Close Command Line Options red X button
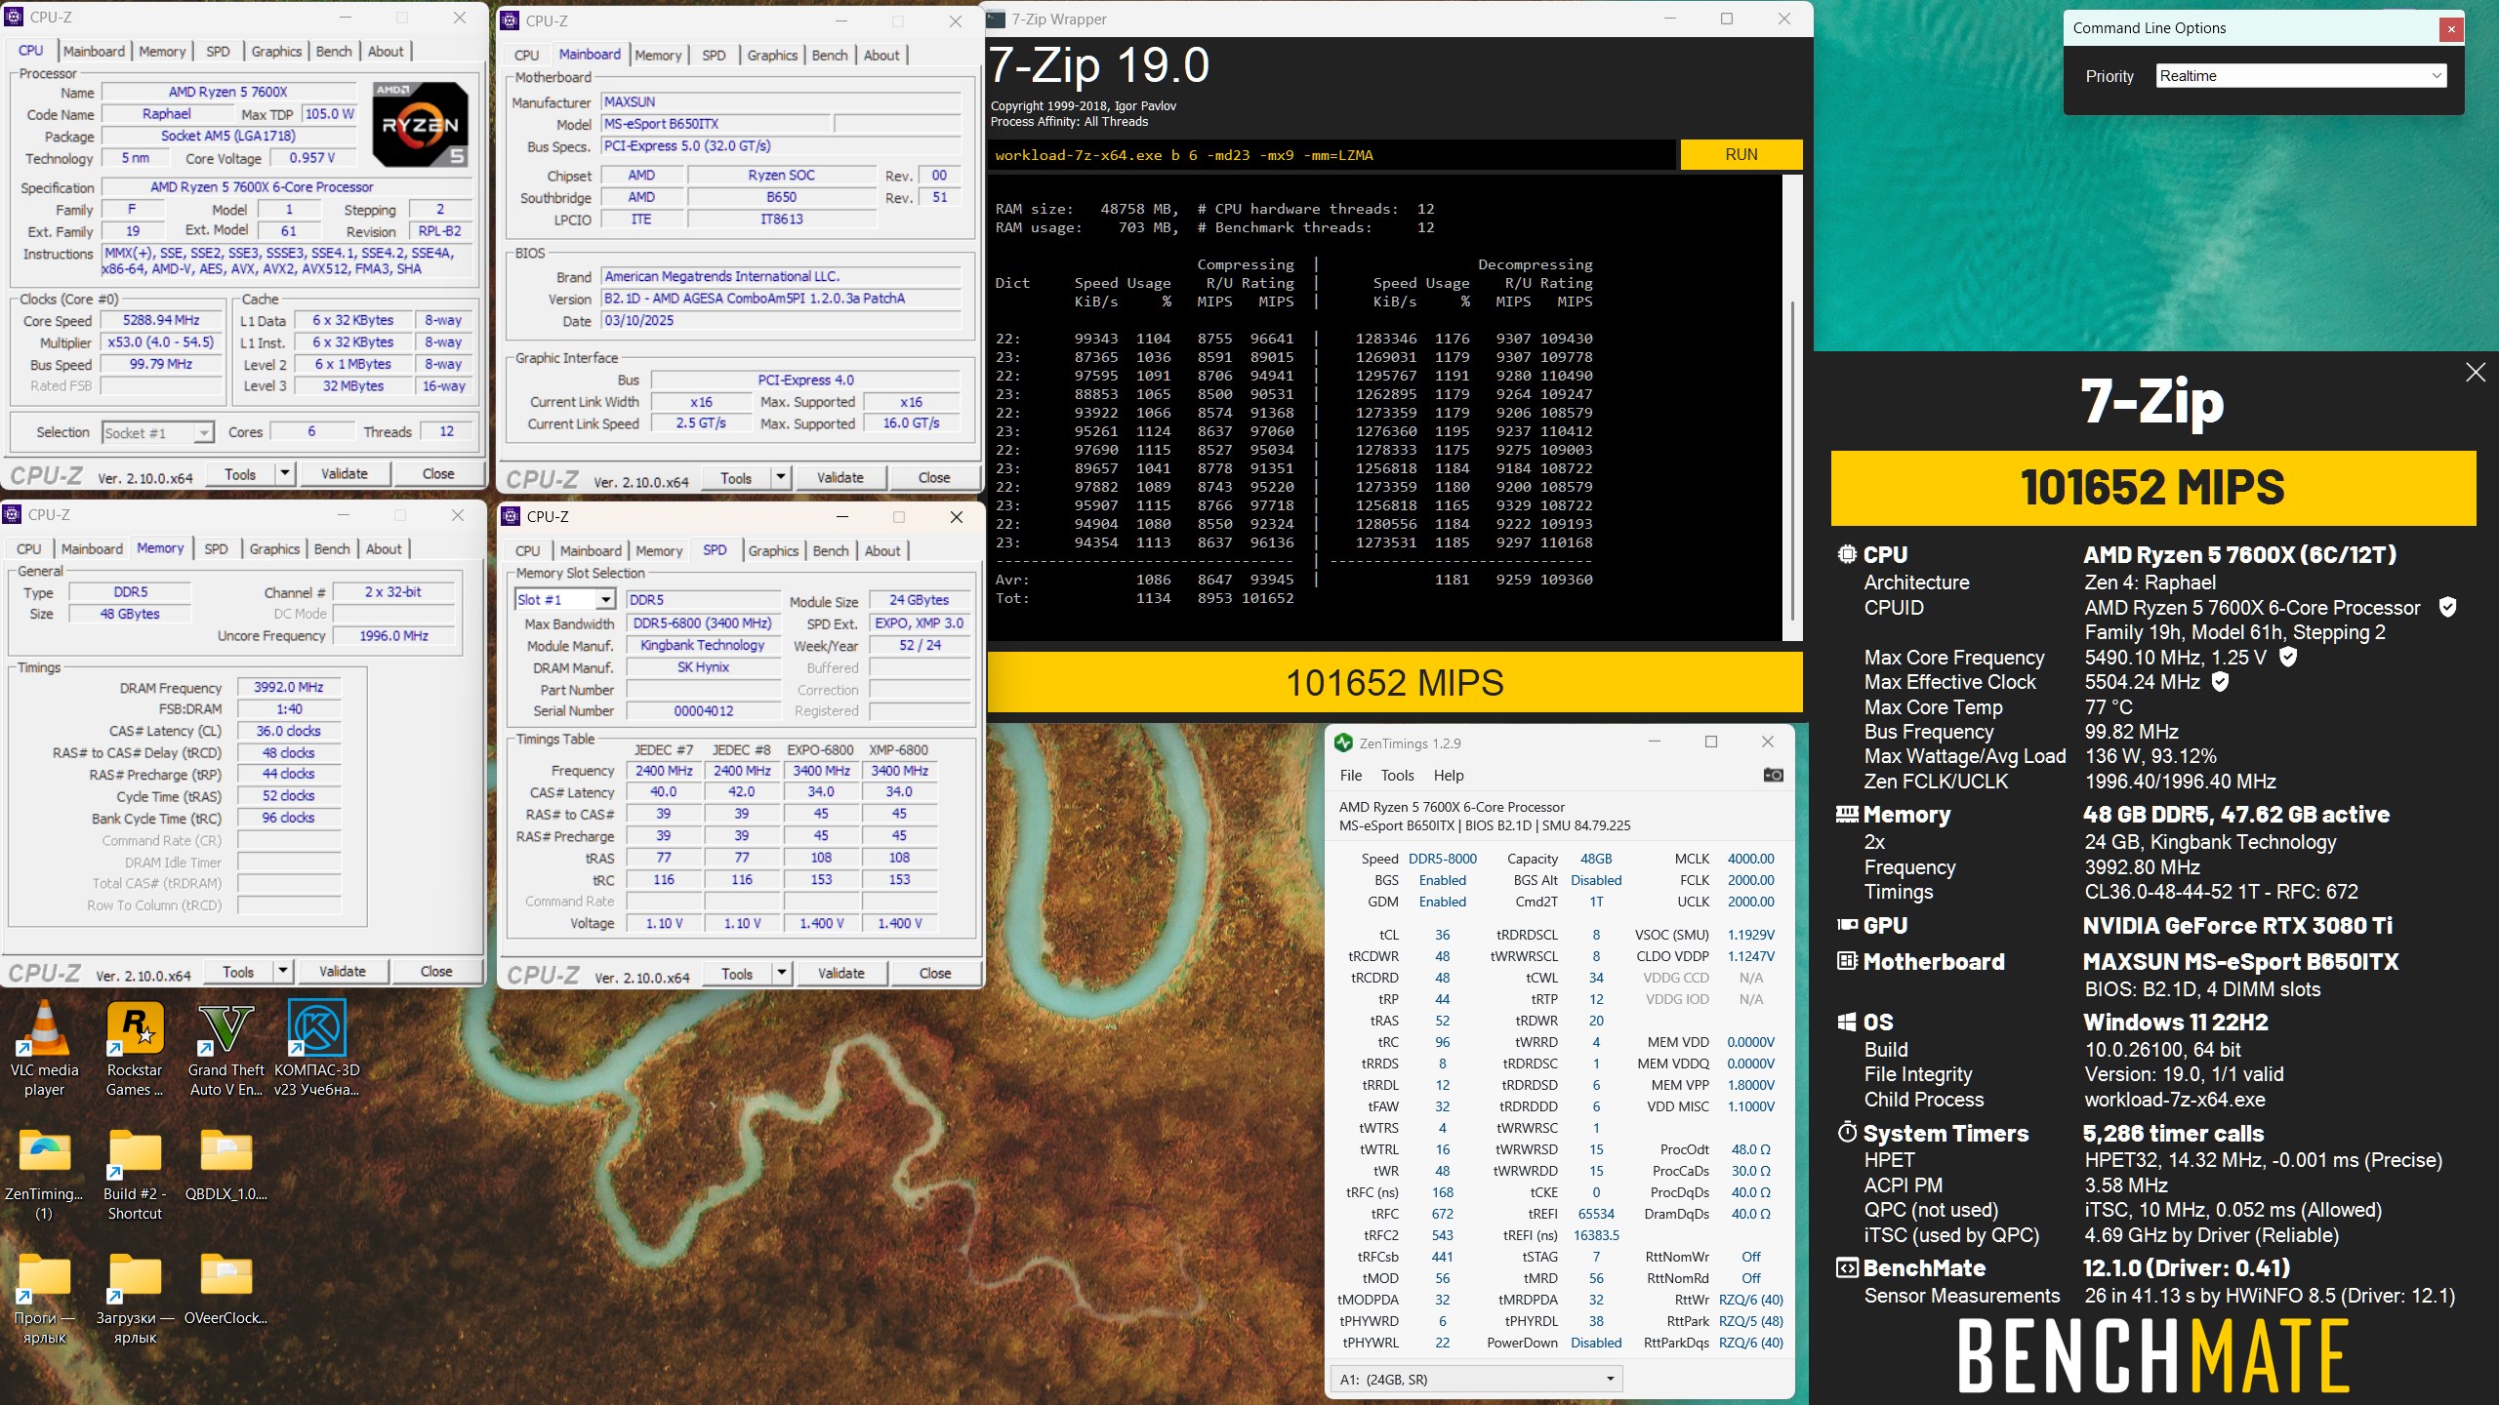Screen dimensions: 2499x1405 (2451, 29)
